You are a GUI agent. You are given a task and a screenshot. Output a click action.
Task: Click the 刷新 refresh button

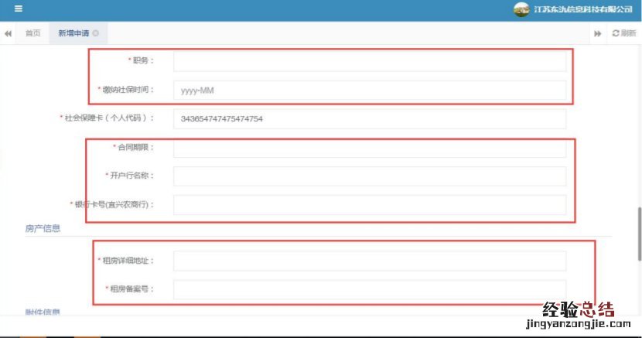click(x=624, y=33)
